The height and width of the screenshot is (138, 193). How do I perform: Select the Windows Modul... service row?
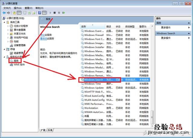pos(115,67)
